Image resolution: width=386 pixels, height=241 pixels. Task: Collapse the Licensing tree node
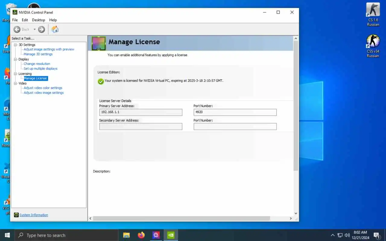(16, 74)
